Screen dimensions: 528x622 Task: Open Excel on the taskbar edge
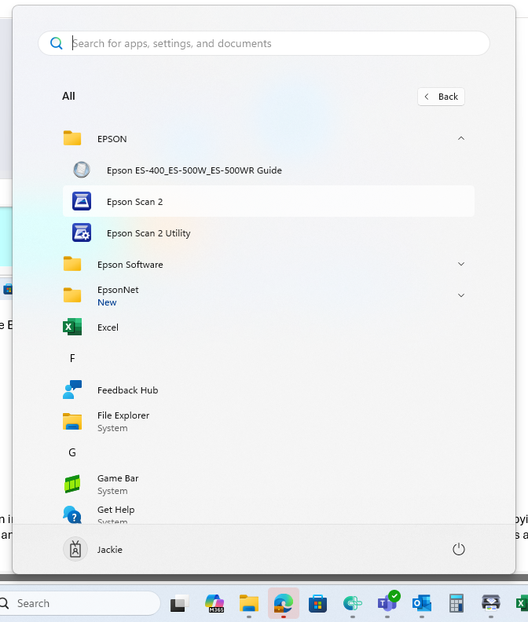coord(522,603)
